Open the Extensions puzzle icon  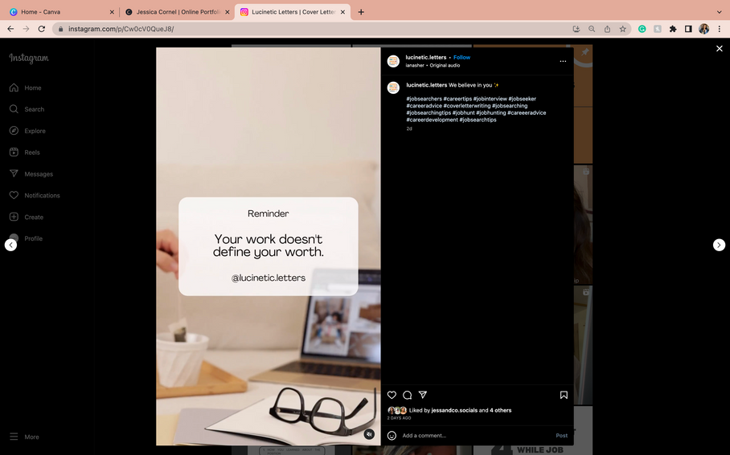[673, 29]
